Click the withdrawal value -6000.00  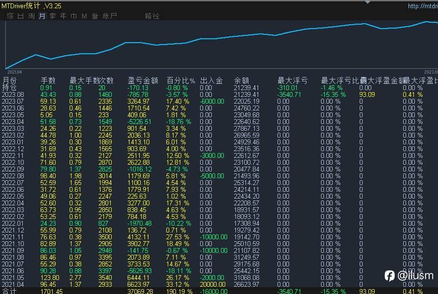[212, 101]
